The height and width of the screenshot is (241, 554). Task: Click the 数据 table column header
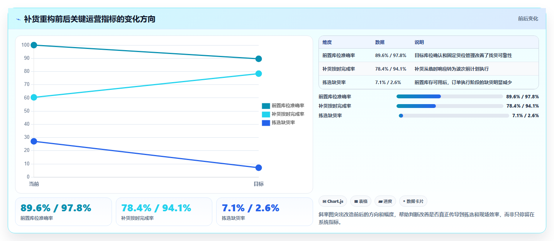(380, 42)
